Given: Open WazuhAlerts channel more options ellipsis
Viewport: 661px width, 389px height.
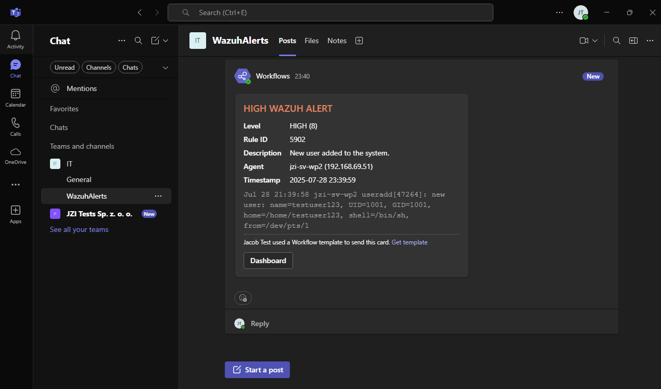Looking at the screenshot, I should coord(158,196).
